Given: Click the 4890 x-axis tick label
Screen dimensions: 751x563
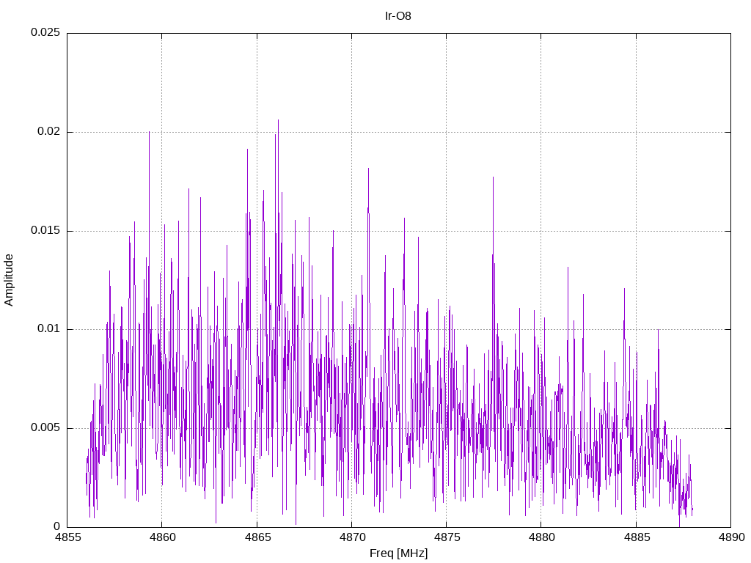Looking at the screenshot, I should click(x=732, y=537).
